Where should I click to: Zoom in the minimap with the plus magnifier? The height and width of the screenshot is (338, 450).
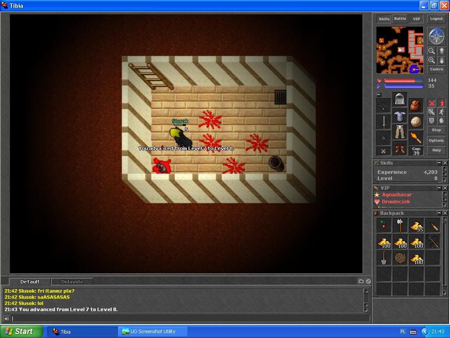click(432, 60)
